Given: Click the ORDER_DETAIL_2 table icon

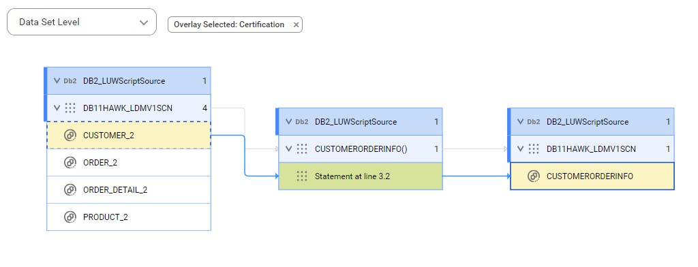Looking at the screenshot, I should [x=70, y=190].
